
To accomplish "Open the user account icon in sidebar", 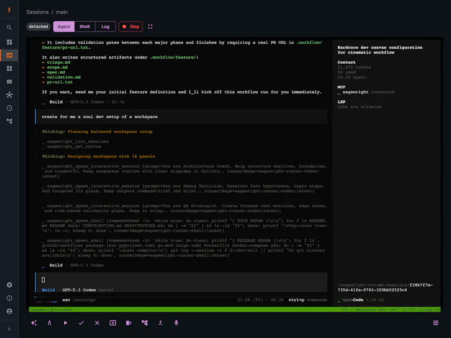I will tap(9, 312).
